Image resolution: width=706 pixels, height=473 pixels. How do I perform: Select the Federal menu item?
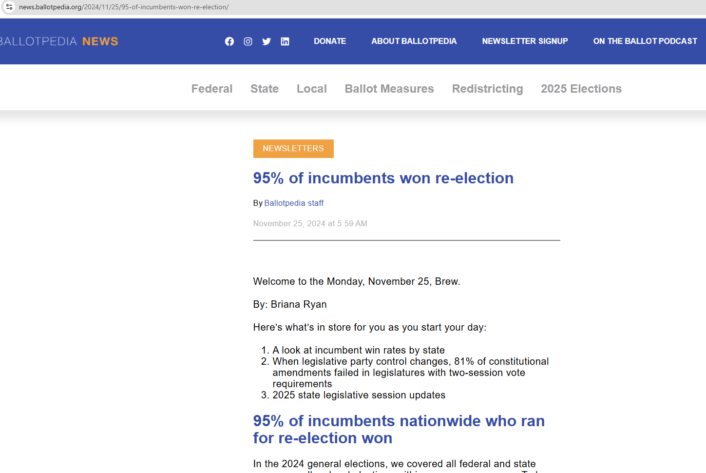(212, 89)
